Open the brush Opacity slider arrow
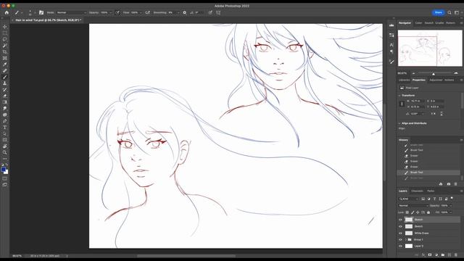Screen dimensions: 464x261 [111, 12]
